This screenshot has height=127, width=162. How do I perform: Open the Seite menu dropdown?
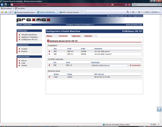[x=150, y=12]
